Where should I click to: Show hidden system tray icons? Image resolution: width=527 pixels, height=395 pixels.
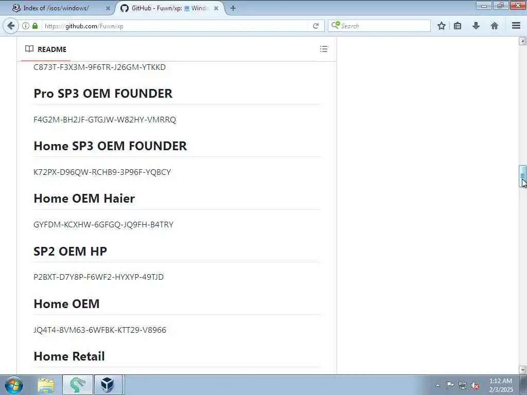tap(437, 385)
